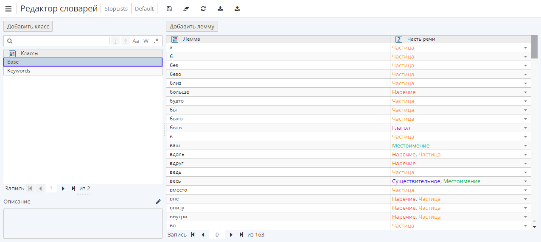Click the grid icon in Лемма header

(175, 39)
